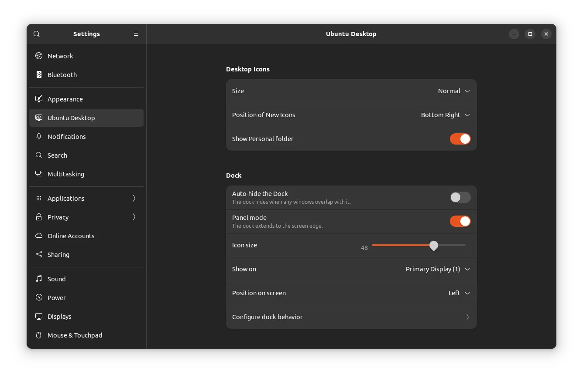Adjust the Icon size slider
583x378 pixels.
433,246
